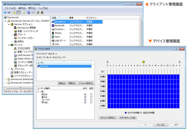Toggle the show/hide console tree toolbar icon
The width and height of the screenshot is (188, 133).
18,12
